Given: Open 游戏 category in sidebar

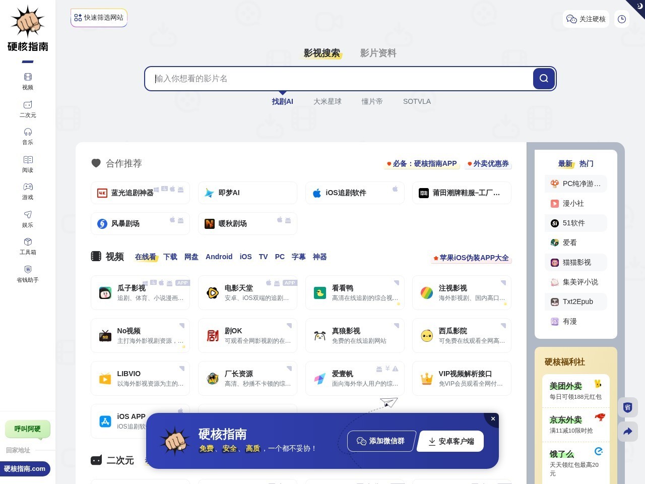Looking at the screenshot, I should (28, 192).
